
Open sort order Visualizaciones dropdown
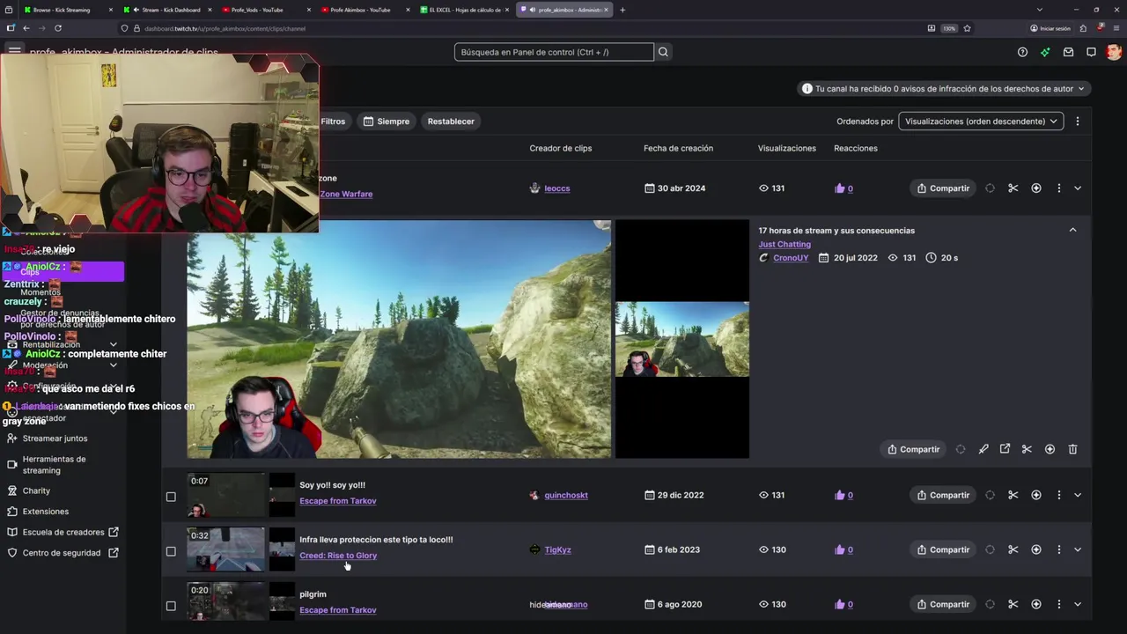click(981, 121)
